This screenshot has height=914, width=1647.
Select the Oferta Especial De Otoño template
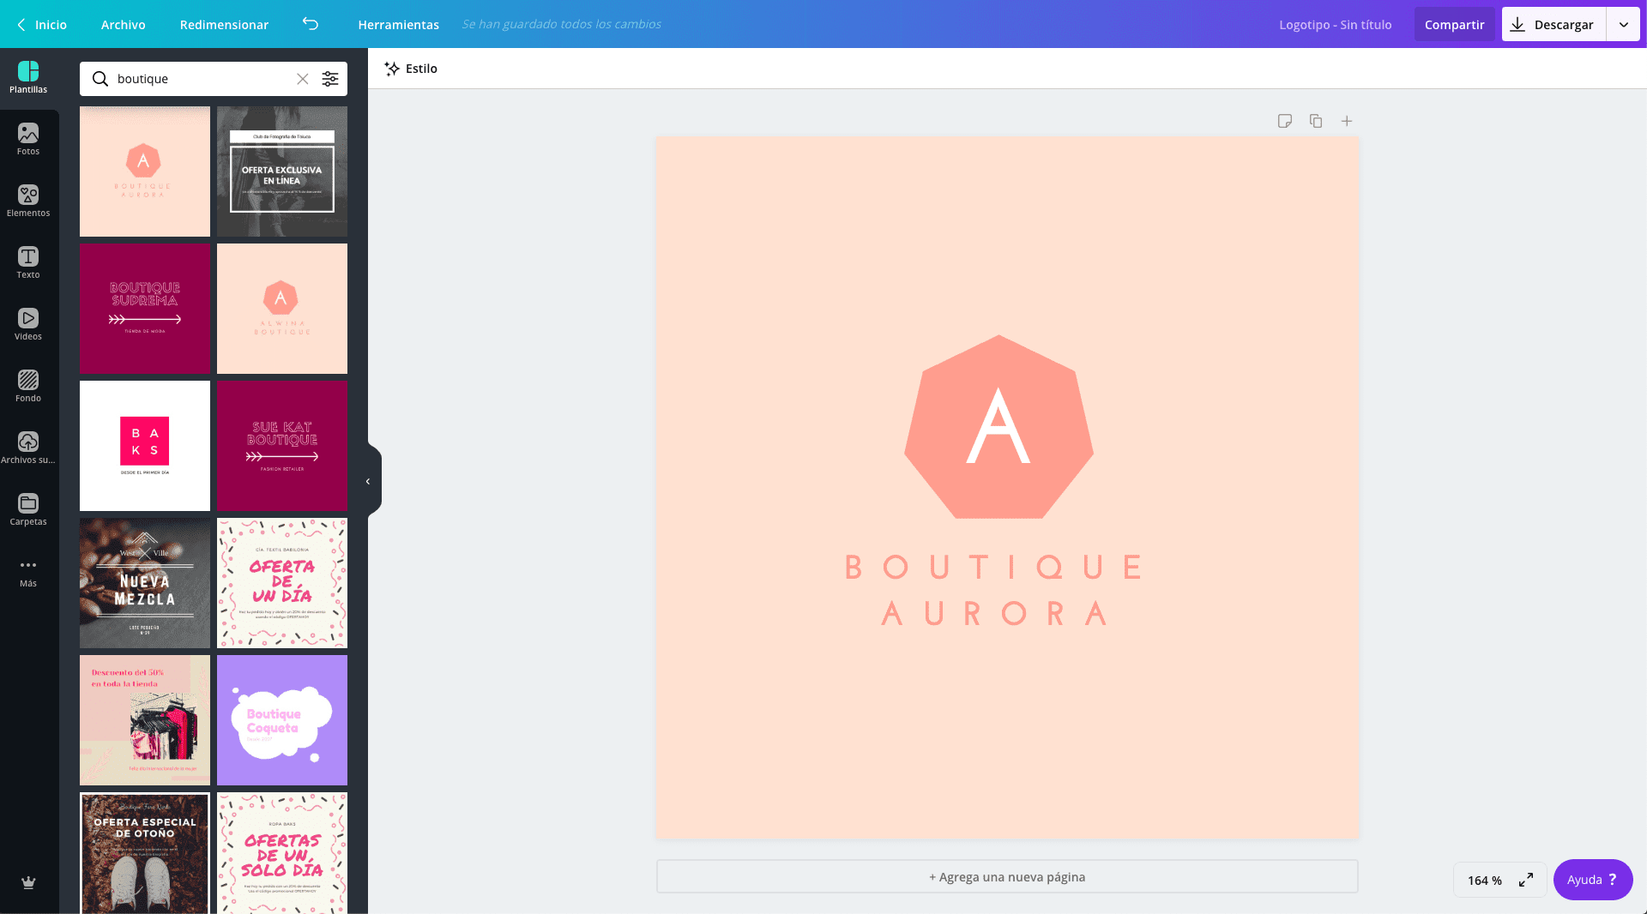coord(145,853)
